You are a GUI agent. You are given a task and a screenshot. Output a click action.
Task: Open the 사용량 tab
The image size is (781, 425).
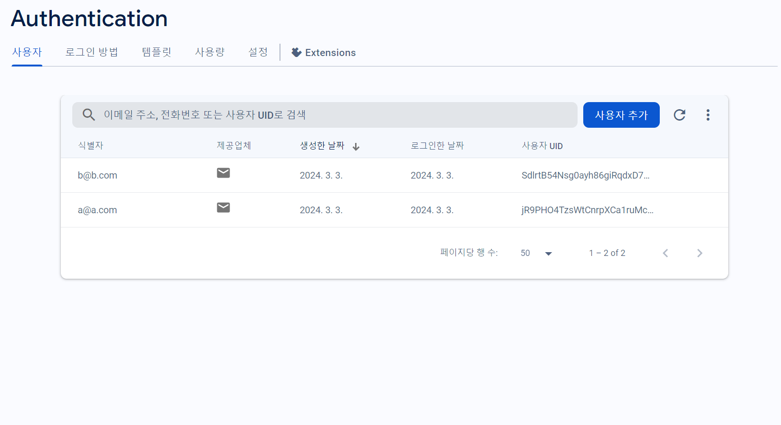point(210,52)
